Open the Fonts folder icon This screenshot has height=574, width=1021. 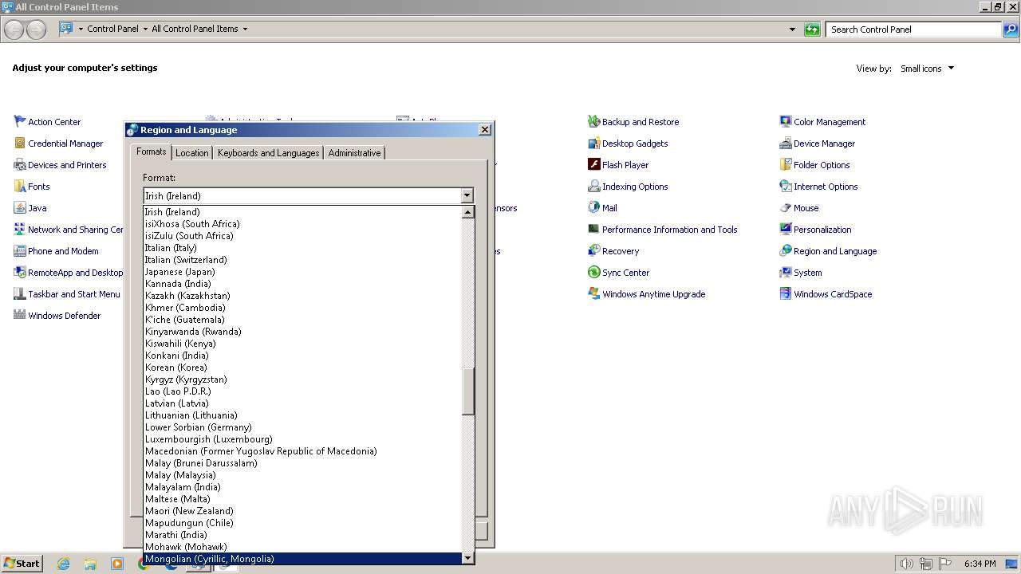[20, 187]
